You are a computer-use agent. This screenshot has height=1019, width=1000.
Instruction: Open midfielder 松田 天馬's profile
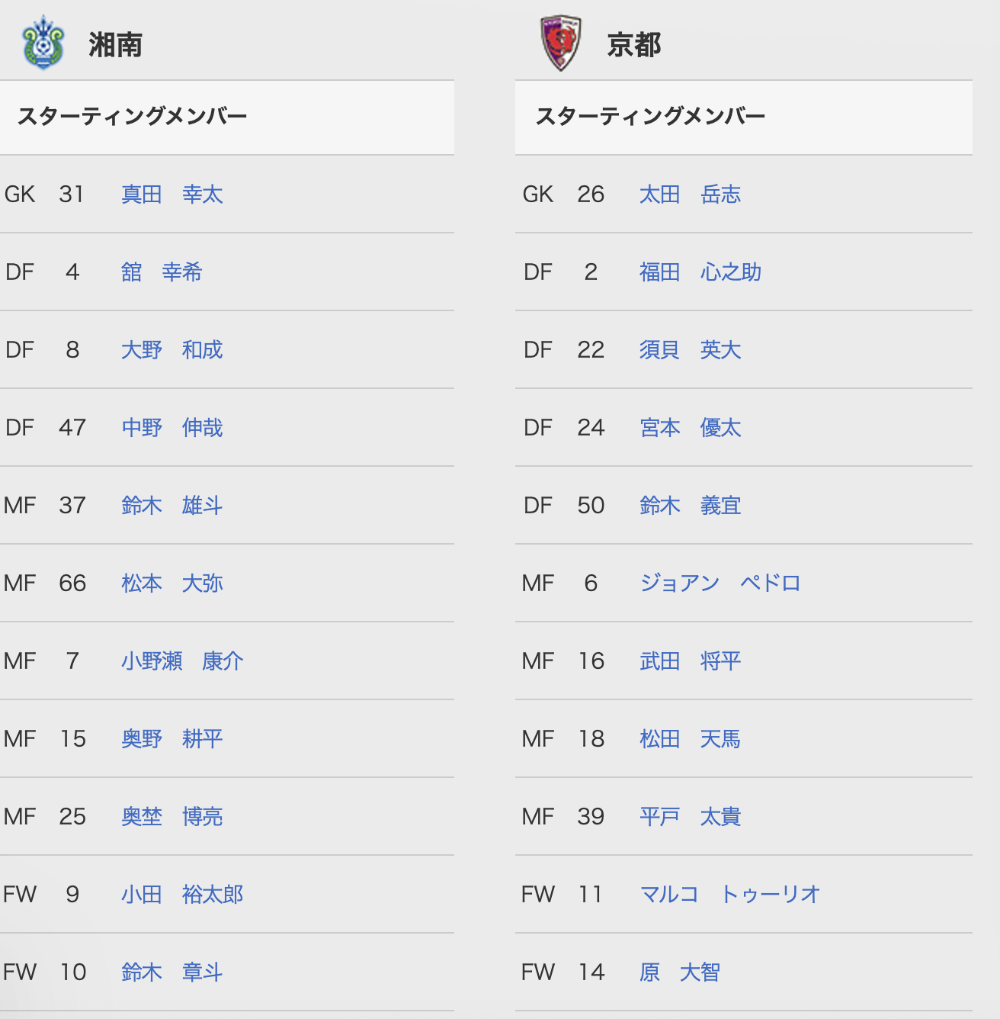point(690,739)
